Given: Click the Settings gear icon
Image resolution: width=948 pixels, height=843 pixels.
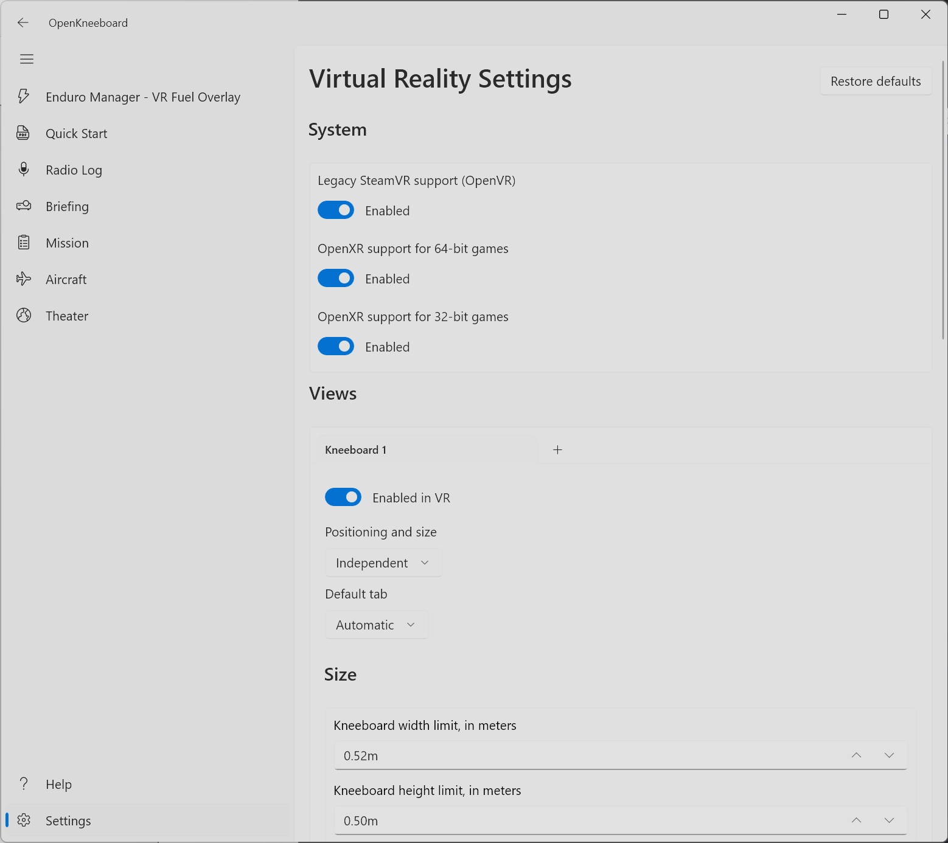Looking at the screenshot, I should (24, 820).
